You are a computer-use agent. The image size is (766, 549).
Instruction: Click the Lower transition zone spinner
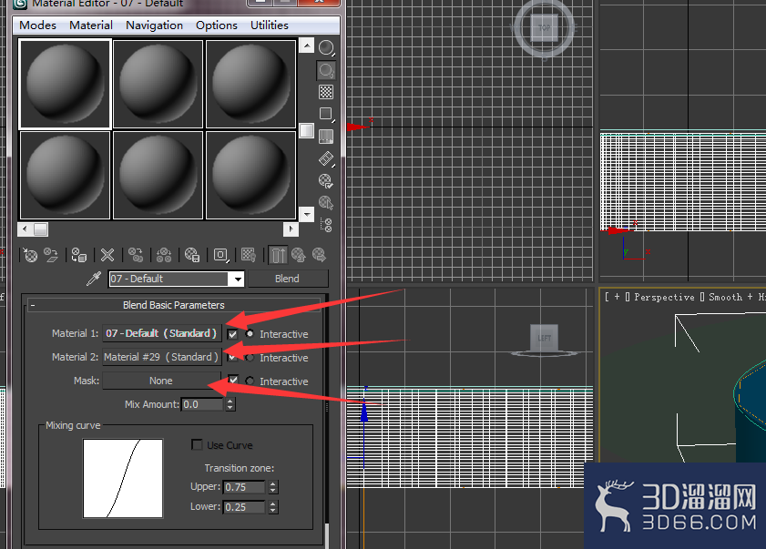(273, 507)
